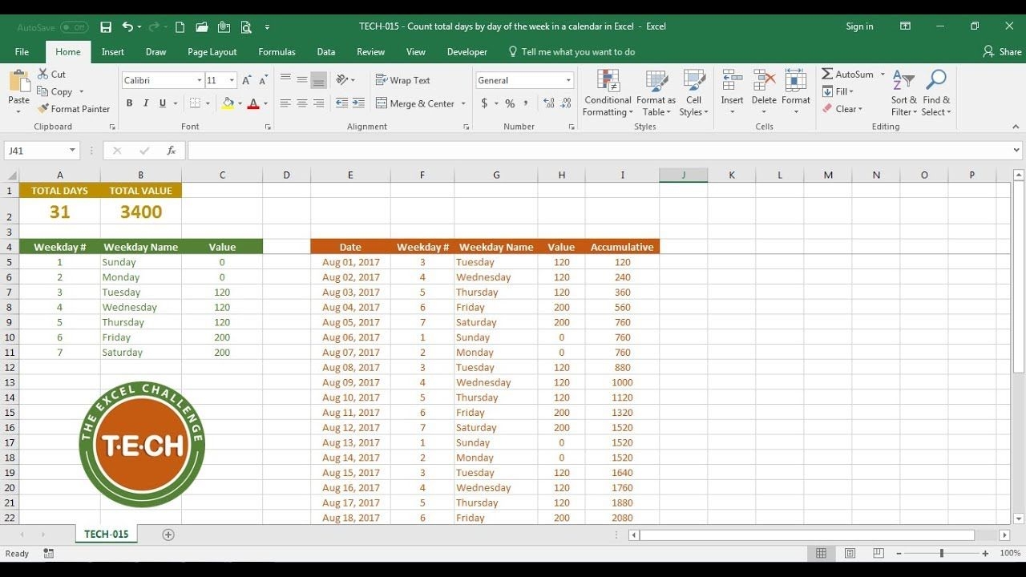This screenshot has height=577, width=1026.
Task: Apply Comma Style format
Action: (526, 103)
